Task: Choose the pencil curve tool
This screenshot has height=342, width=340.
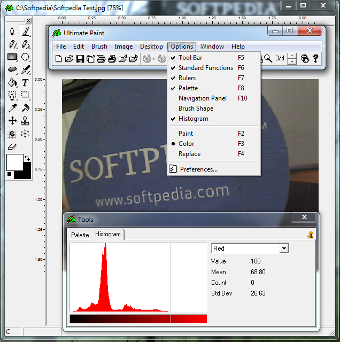Action: pyautogui.click(x=26, y=44)
